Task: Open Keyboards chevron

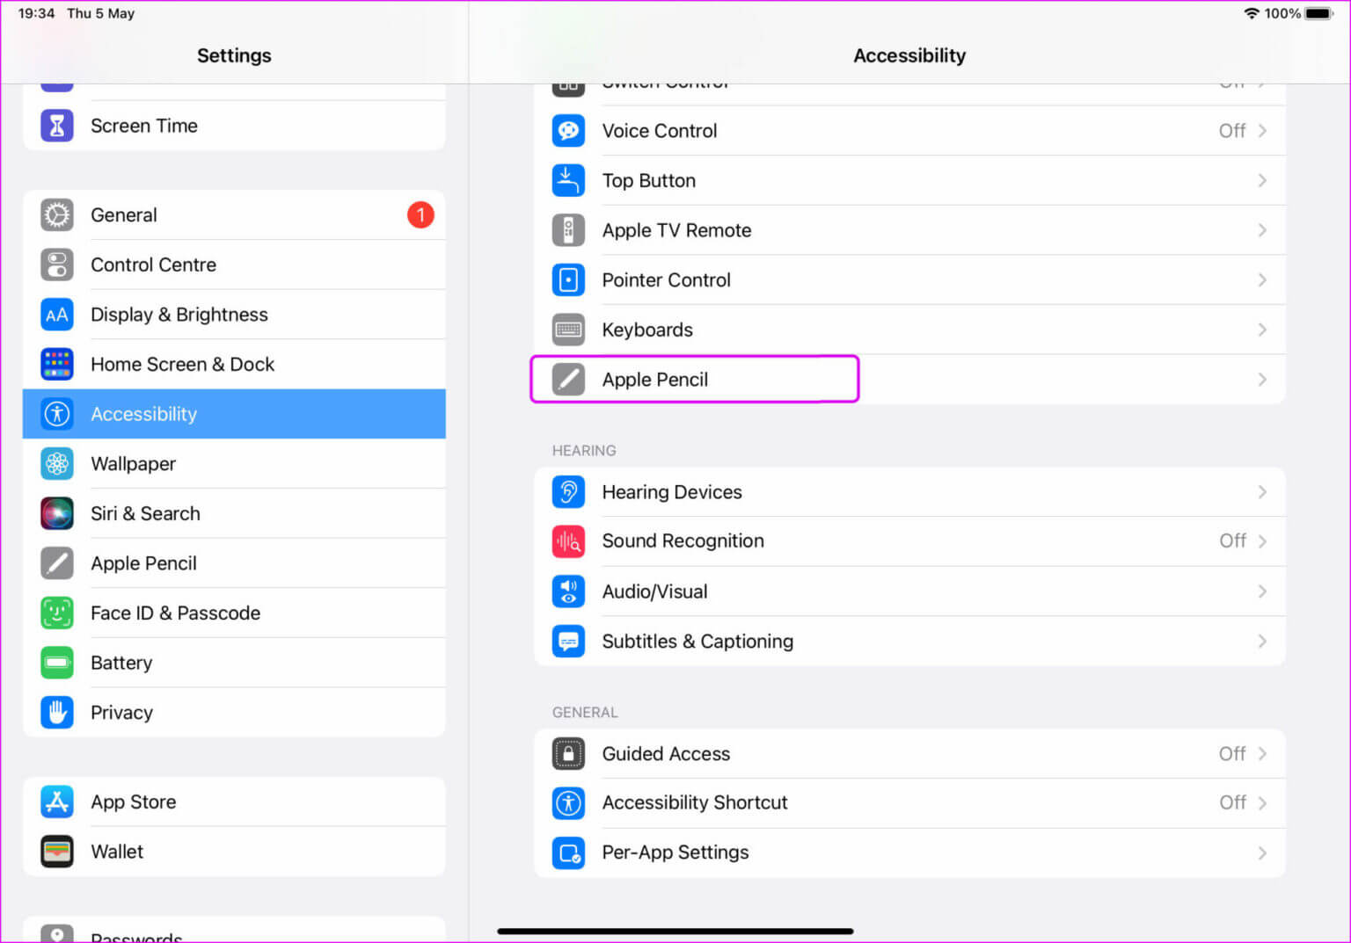Action: [x=1262, y=330]
